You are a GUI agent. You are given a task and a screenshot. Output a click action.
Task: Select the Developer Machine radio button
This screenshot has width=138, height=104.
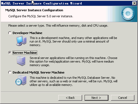[10, 33]
